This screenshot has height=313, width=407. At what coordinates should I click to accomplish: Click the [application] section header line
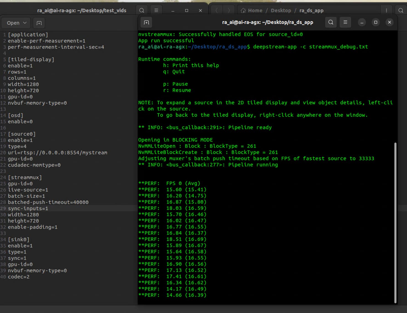click(28, 35)
